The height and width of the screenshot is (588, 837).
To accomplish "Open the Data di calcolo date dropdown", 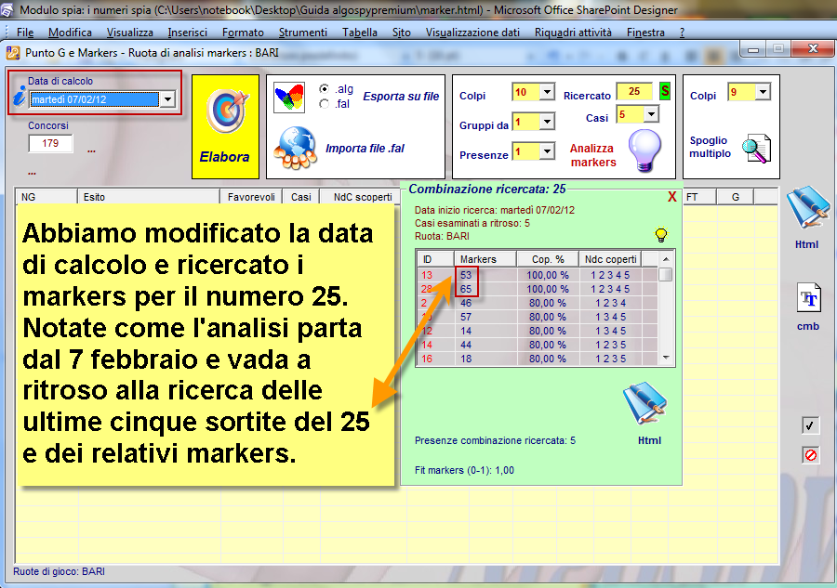I will point(167,99).
